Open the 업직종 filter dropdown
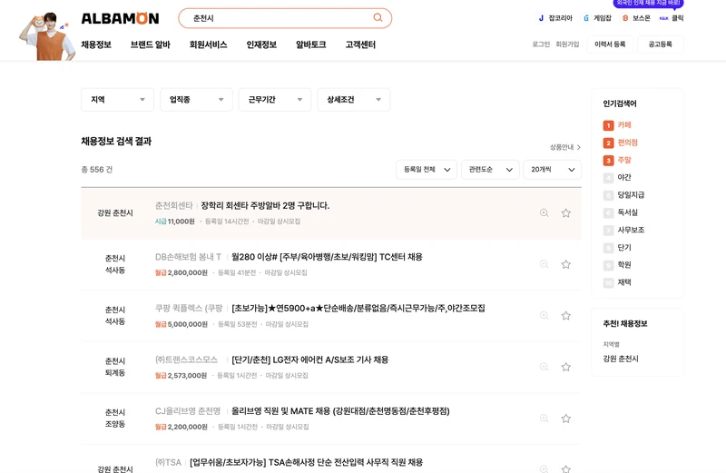 tap(196, 100)
